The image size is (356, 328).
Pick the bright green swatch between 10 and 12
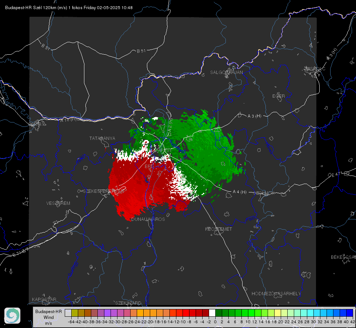pos(251,313)
